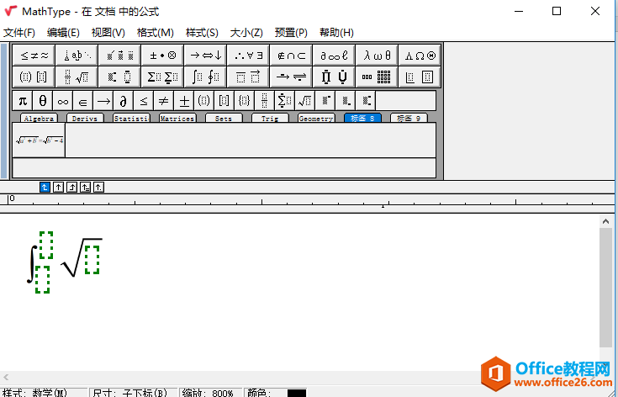Screen dimensions: 618x397
Task: Open the products and set theory templates palette
Action: [334, 77]
